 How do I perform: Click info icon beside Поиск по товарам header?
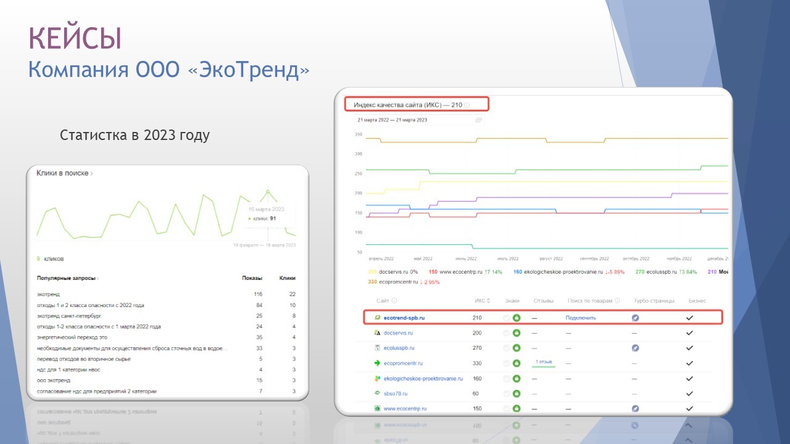click(x=617, y=301)
